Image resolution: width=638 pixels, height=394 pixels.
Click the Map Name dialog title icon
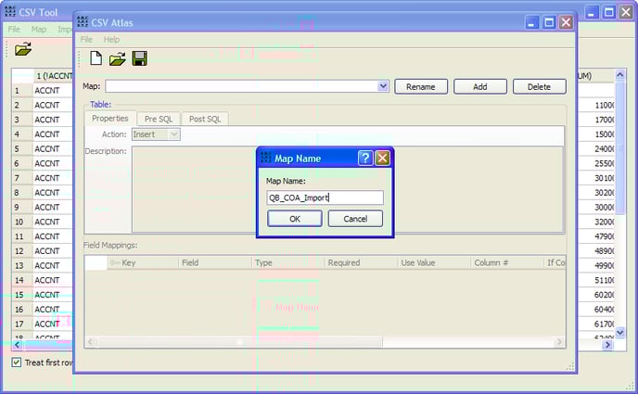266,159
